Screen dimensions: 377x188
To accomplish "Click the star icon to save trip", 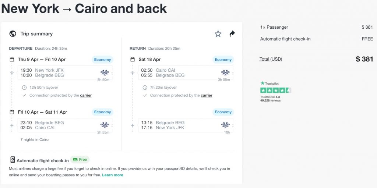I will 218,34.
